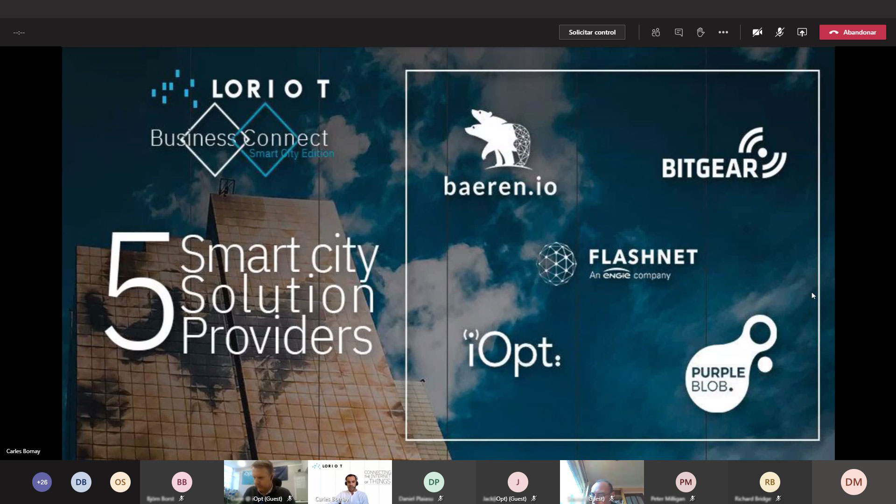Click the shared slide baeren.io logo
The height and width of the screenshot is (504, 896).
point(500,153)
